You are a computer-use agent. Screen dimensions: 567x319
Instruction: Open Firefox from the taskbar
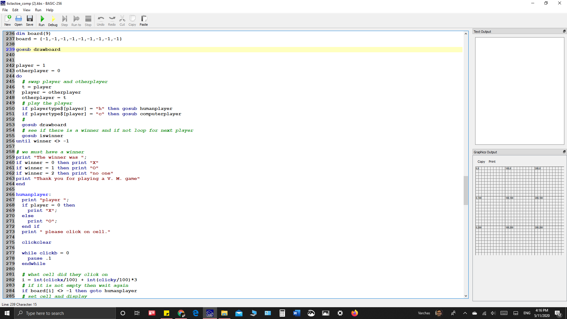click(x=355, y=313)
